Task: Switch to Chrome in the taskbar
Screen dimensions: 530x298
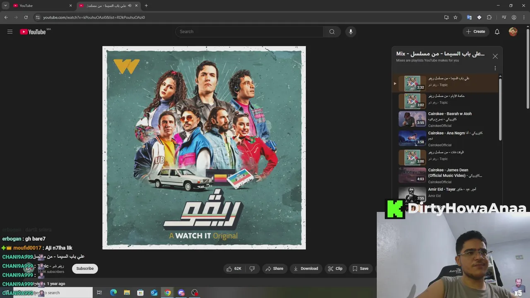Action: click(168, 293)
